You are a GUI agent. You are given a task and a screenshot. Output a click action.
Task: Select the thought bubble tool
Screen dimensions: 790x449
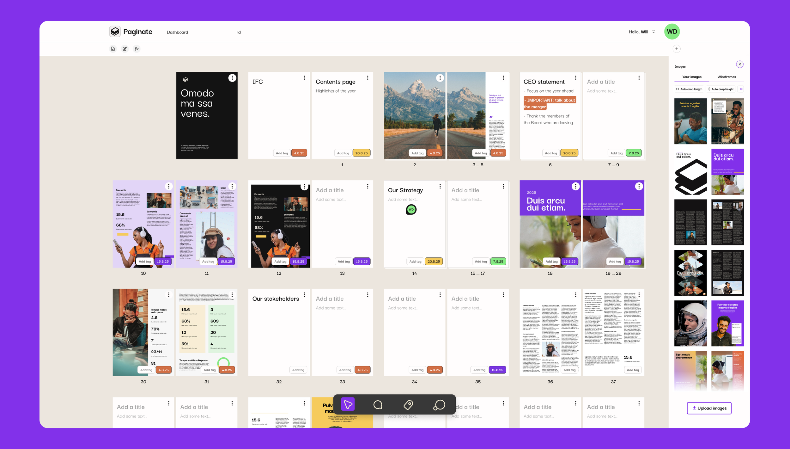pyautogui.click(x=439, y=404)
